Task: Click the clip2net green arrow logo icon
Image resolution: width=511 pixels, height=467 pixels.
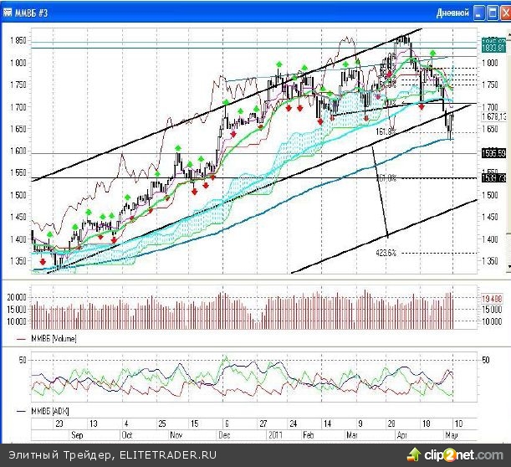Action: (413, 454)
